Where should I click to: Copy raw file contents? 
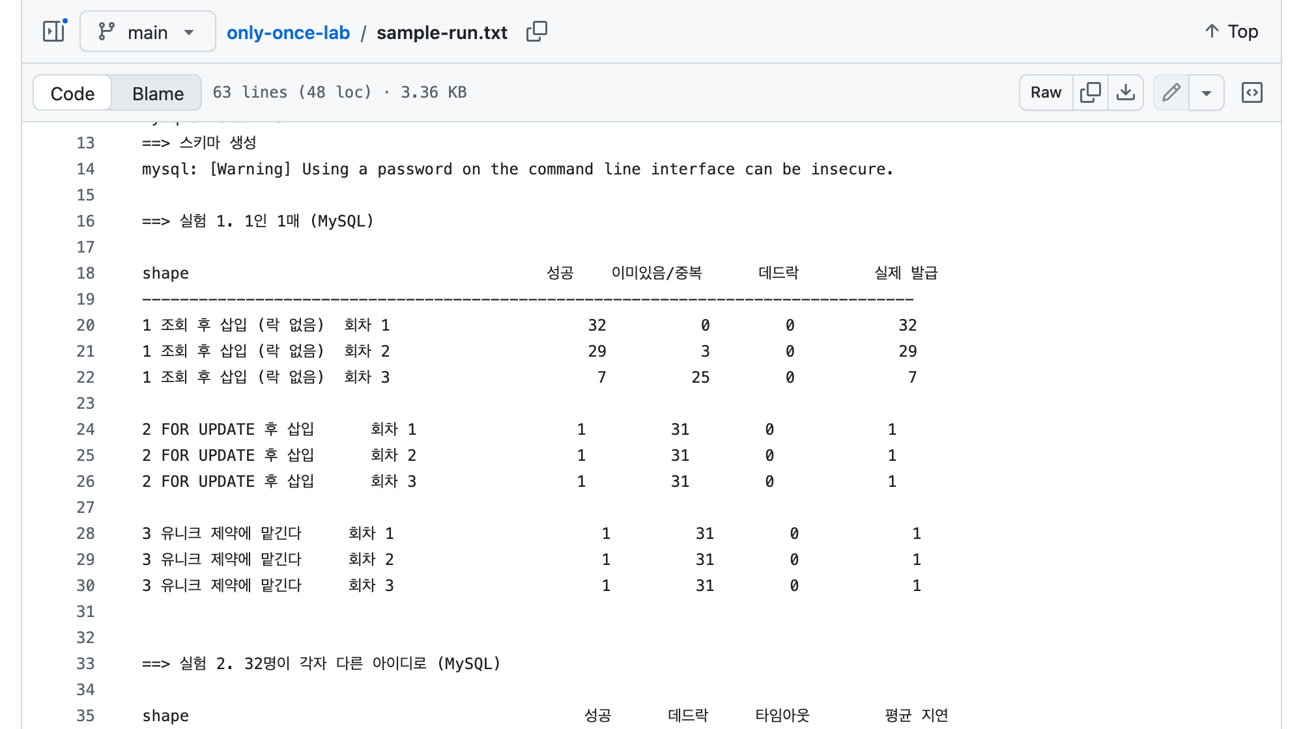[1090, 92]
